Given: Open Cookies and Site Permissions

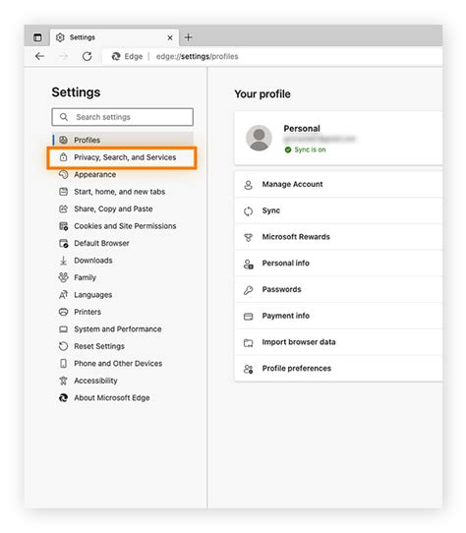Looking at the screenshot, I should click(x=125, y=226).
